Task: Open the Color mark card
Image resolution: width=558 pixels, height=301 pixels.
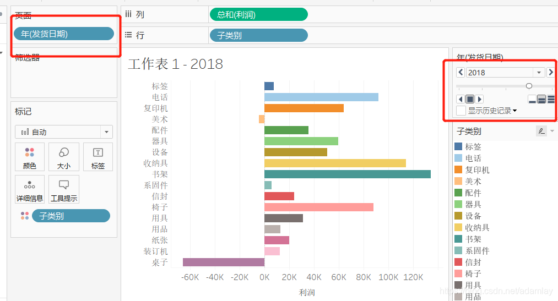Action: pos(30,157)
